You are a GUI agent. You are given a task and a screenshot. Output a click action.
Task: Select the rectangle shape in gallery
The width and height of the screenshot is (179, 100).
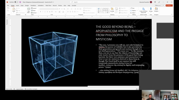104,9
